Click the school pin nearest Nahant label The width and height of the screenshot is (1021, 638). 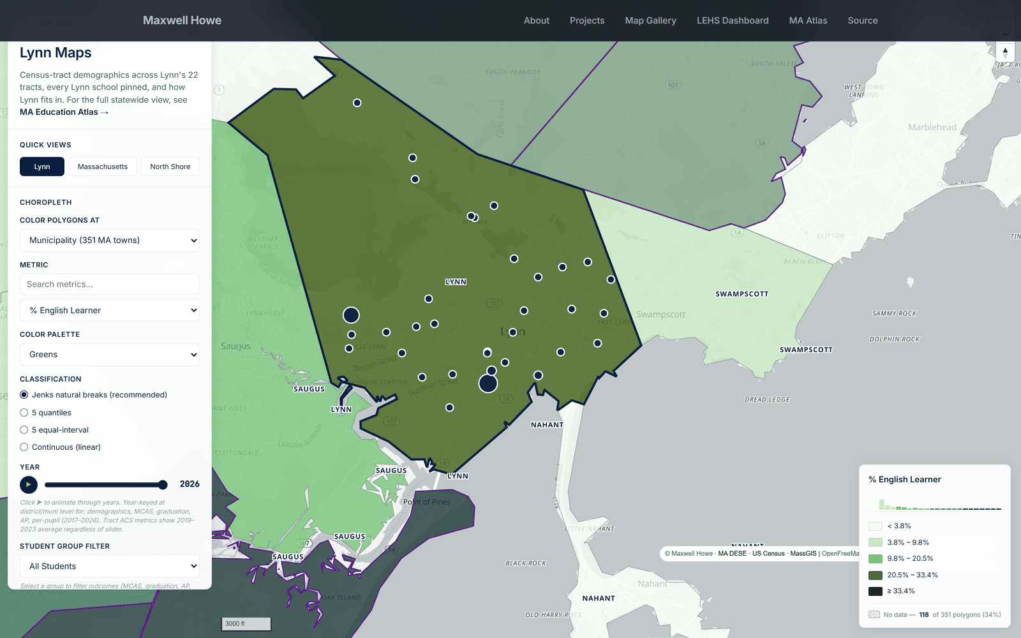coord(539,375)
